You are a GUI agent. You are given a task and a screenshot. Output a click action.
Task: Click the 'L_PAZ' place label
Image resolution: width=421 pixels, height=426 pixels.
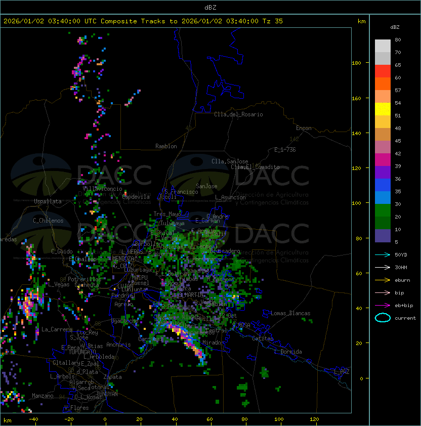tap(342, 372)
